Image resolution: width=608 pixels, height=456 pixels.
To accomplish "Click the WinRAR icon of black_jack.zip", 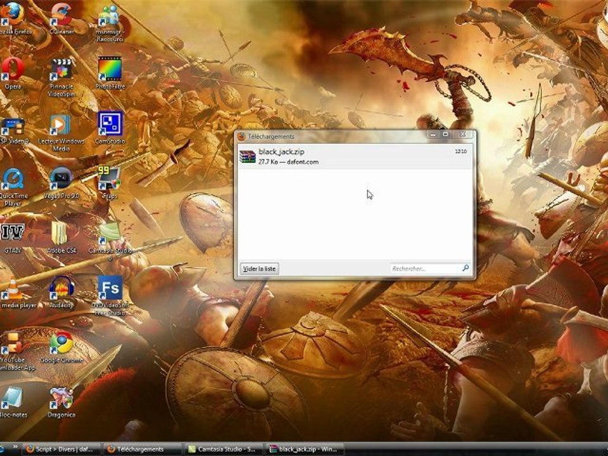I will (x=248, y=156).
